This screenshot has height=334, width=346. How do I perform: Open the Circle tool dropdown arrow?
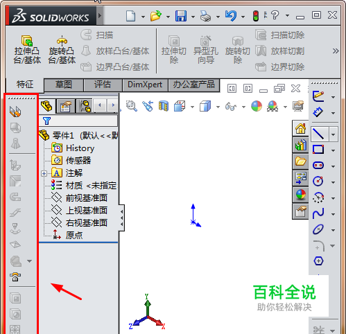[x=333, y=182]
